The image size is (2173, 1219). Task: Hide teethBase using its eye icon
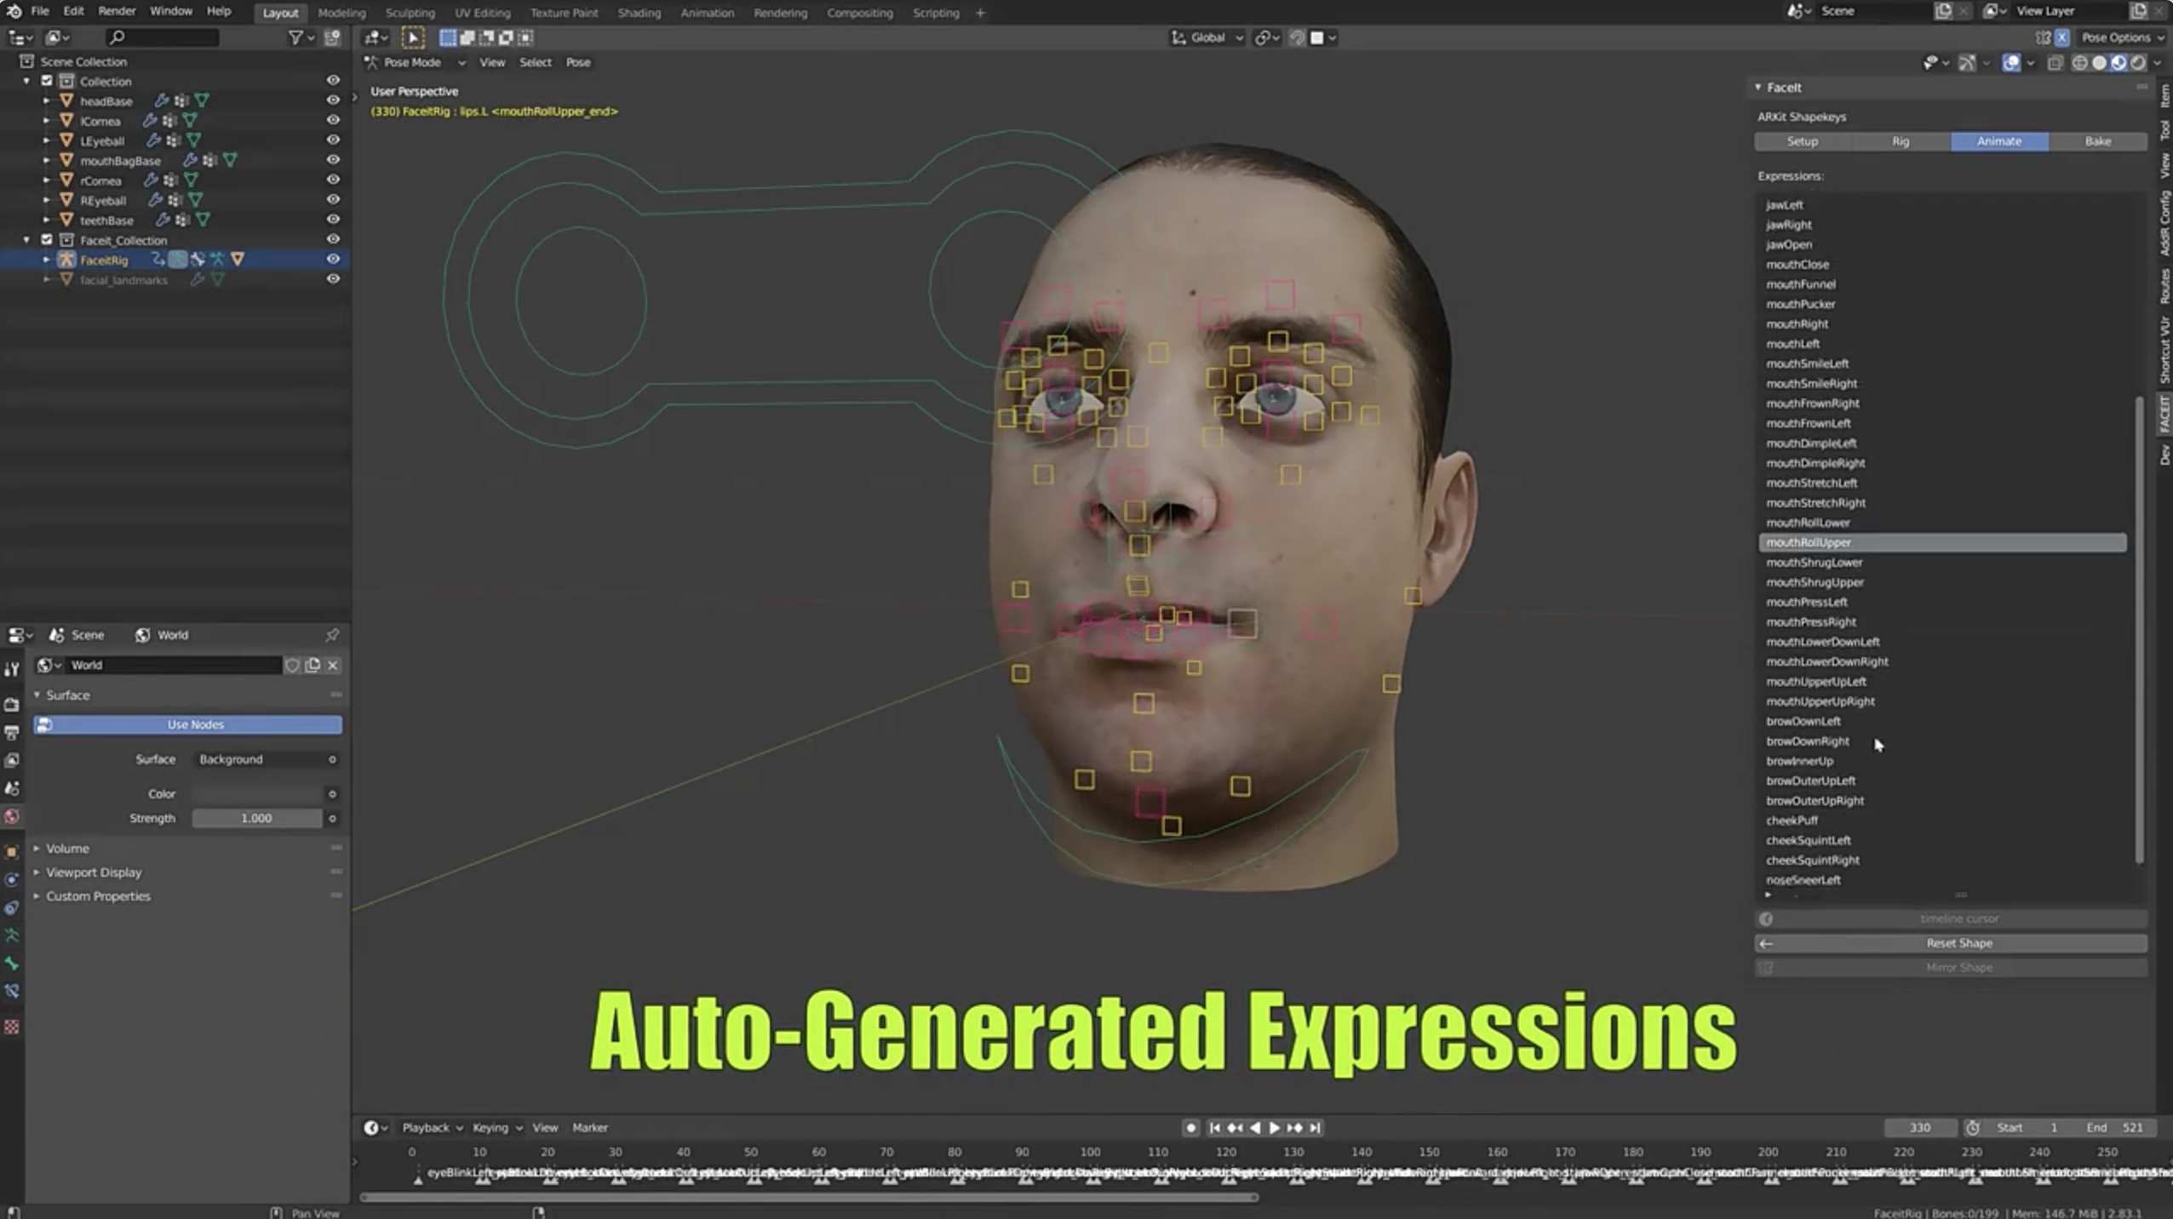pyautogui.click(x=333, y=220)
